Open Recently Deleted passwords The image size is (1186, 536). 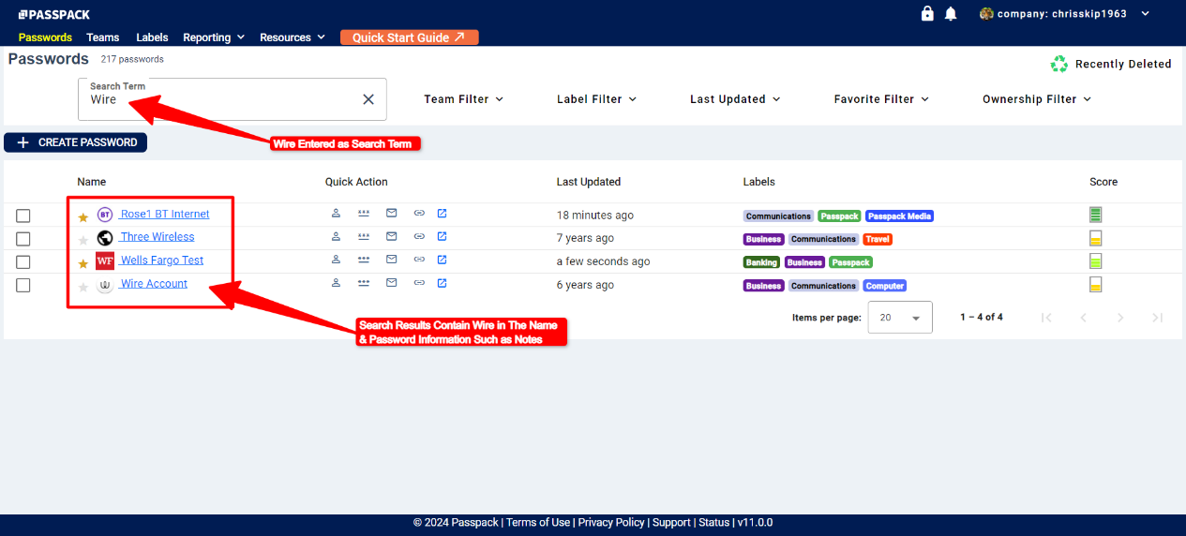[x=1112, y=64]
